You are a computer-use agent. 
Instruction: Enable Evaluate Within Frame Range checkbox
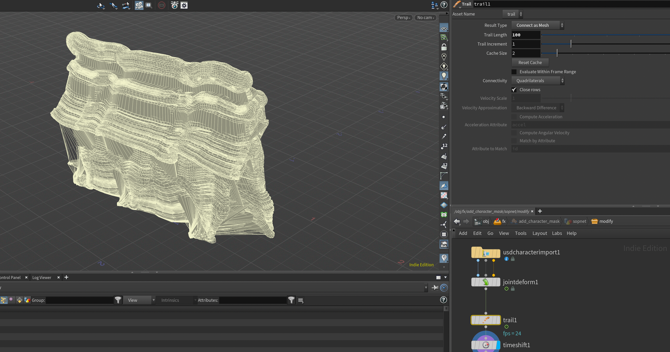pyautogui.click(x=514, y=72)
